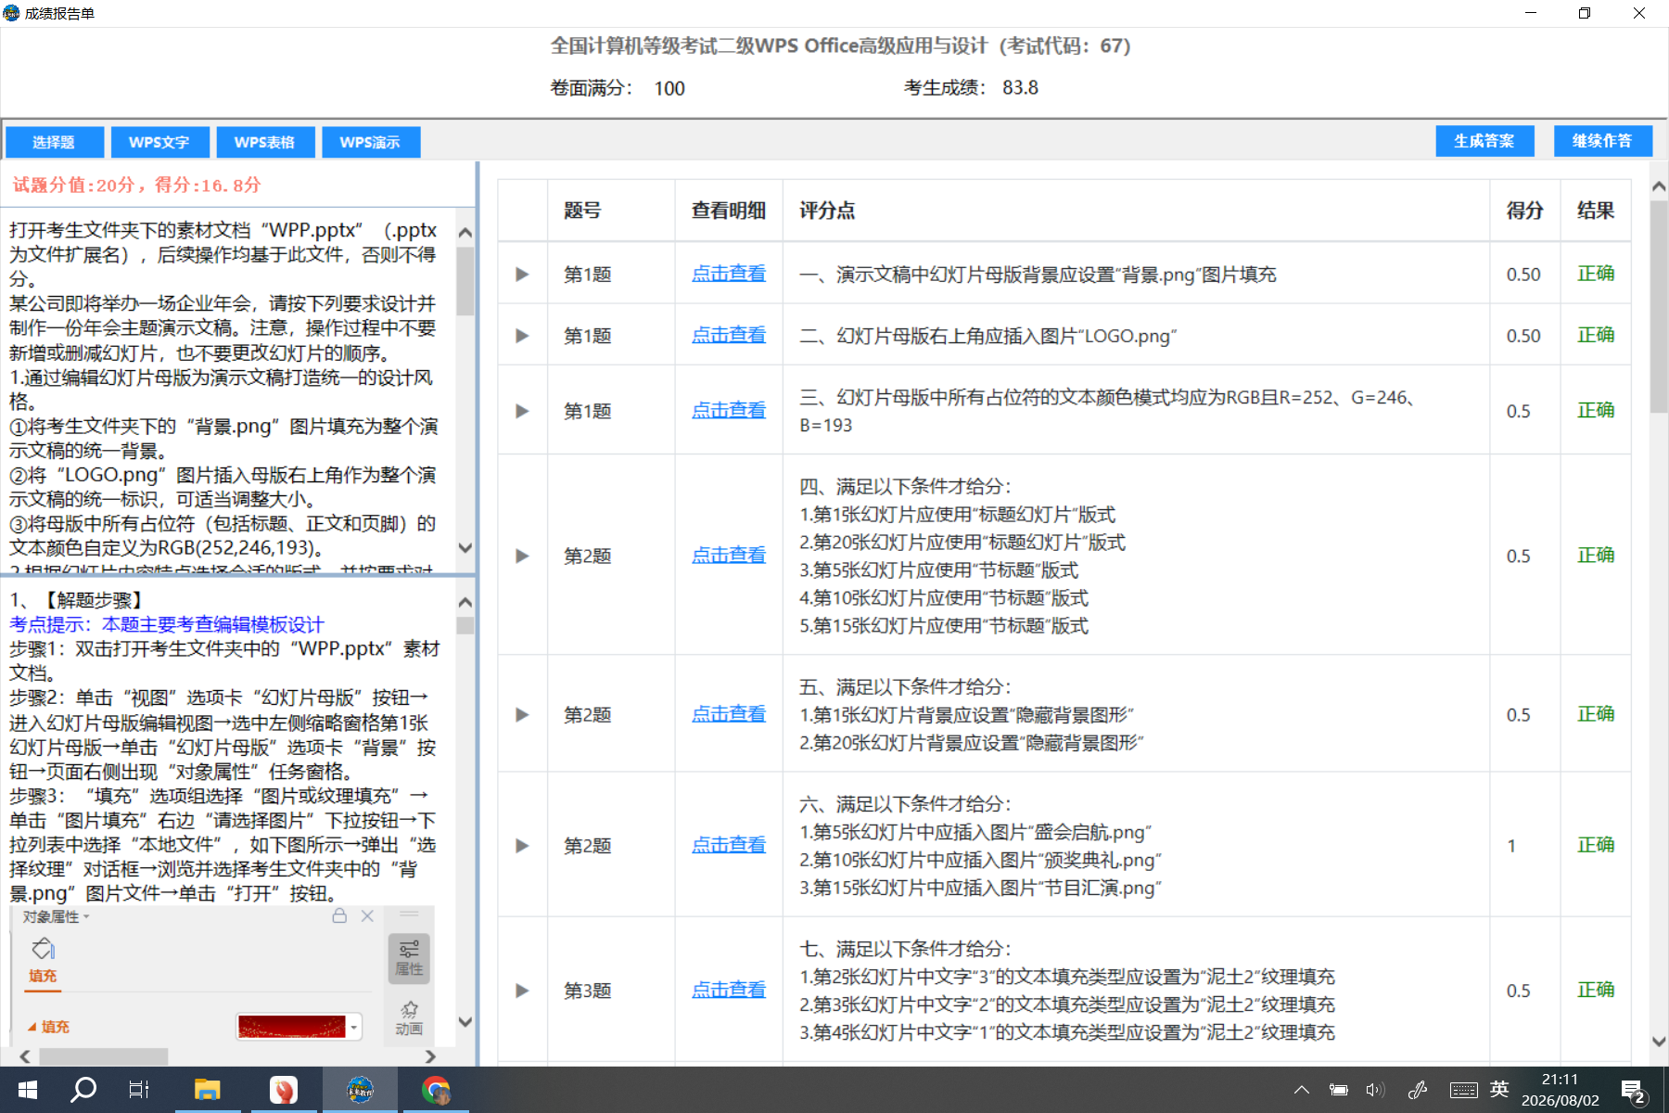Click the battery tray icon

1338,1090
